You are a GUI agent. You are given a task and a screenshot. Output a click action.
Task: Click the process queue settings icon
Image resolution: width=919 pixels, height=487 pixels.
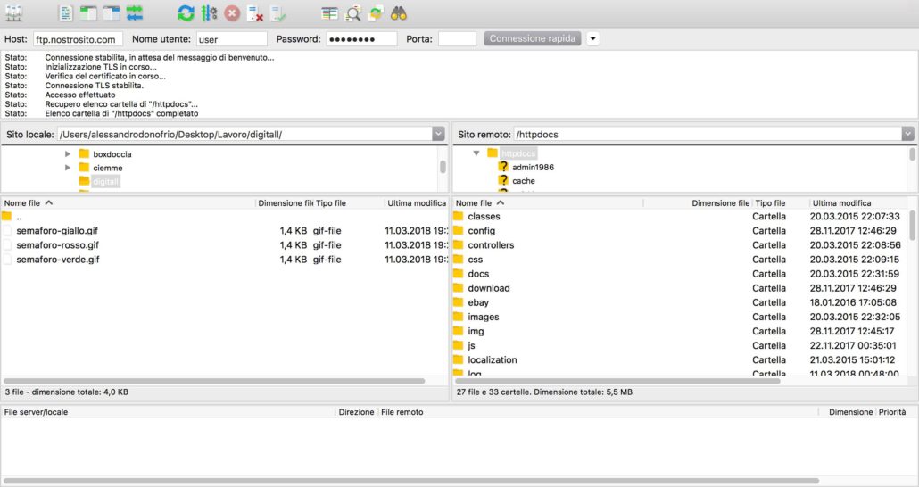(209, 12)
